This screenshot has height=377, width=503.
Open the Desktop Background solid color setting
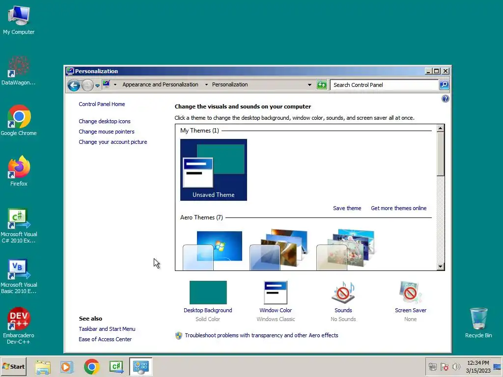tap(208, 292)
